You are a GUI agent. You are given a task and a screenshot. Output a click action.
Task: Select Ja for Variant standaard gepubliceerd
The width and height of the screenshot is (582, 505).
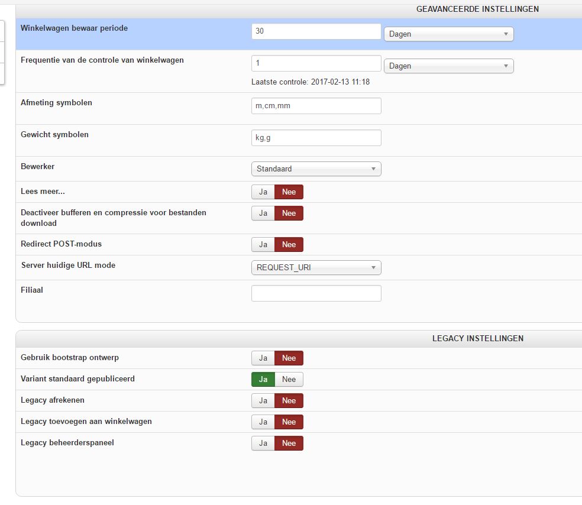(263, 379)
